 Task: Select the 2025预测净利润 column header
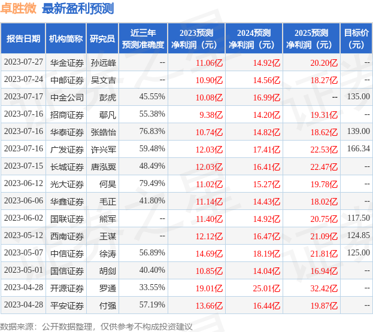pos(311,38)
